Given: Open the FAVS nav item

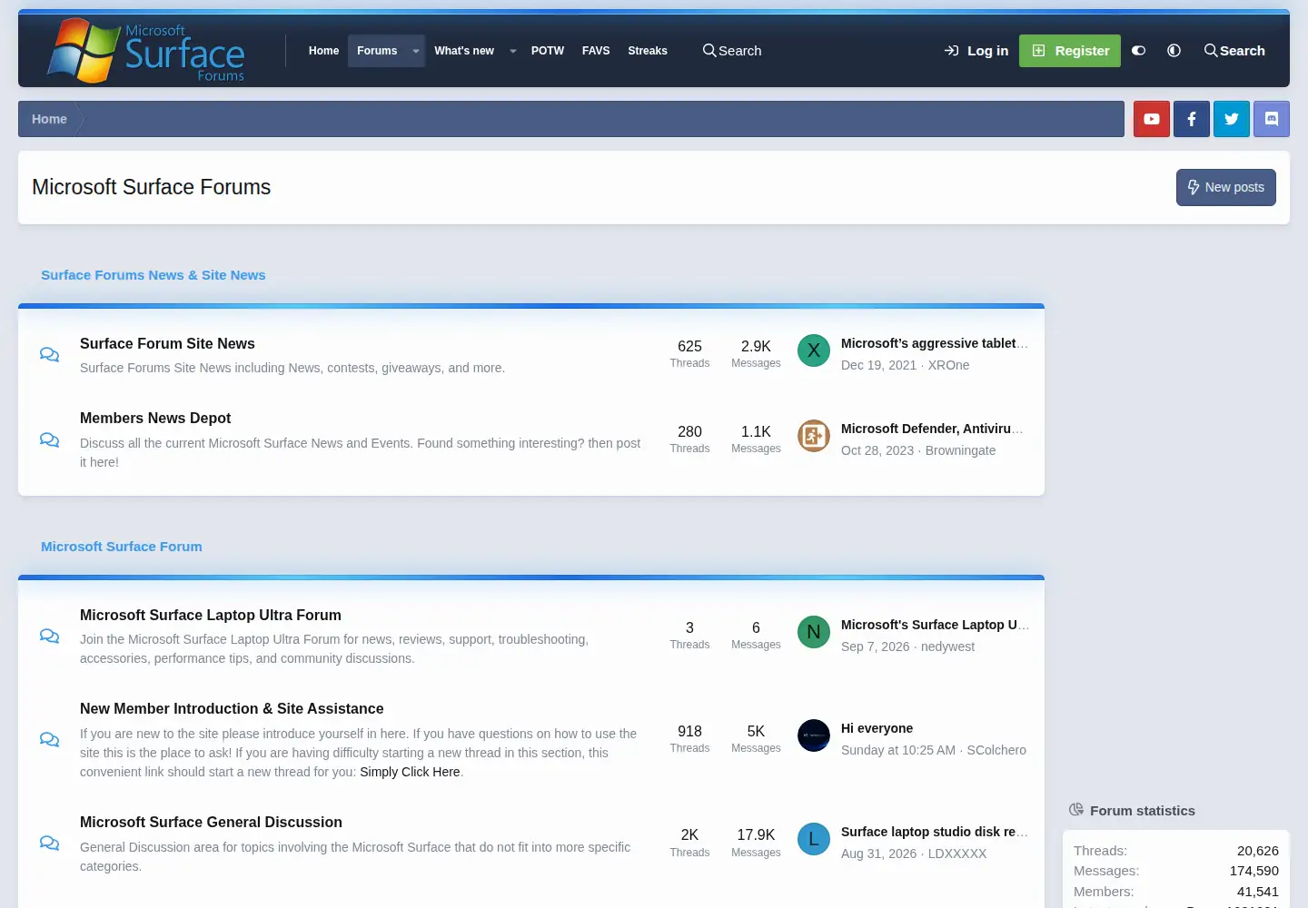Looking at the screenshot, I should point(596,51).
